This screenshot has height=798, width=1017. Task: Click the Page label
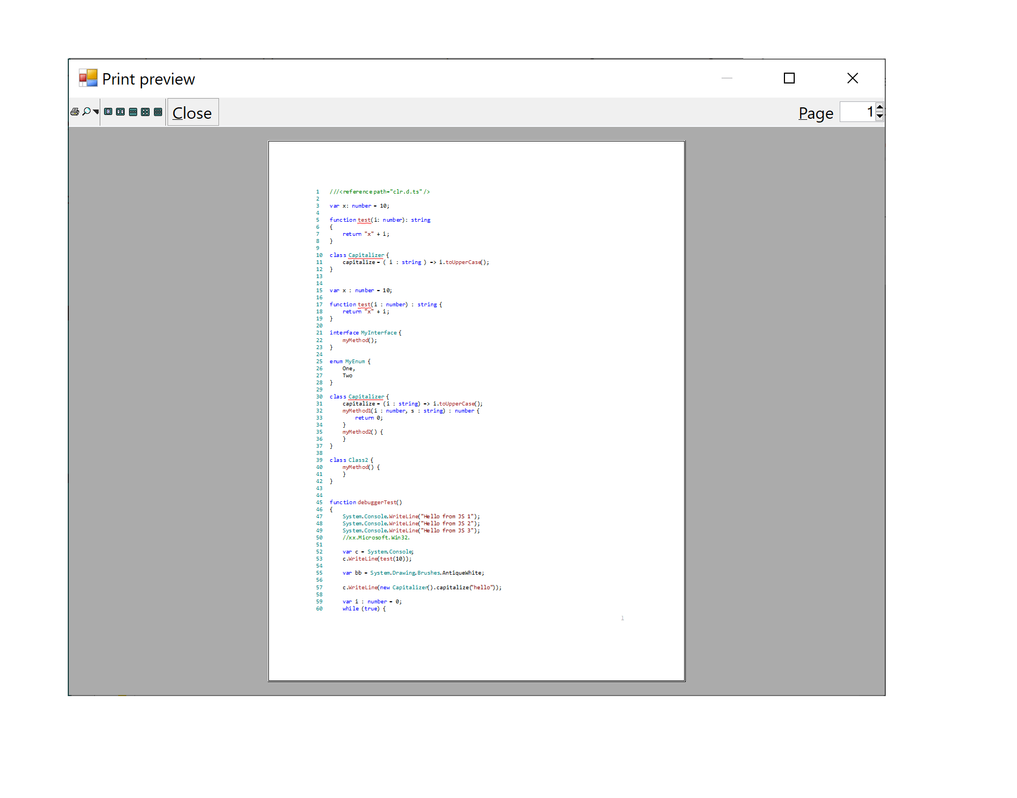pos(815,113)
